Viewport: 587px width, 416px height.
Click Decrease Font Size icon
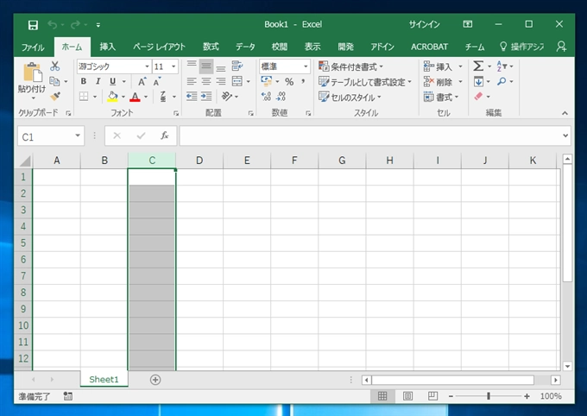coord(157,81)
